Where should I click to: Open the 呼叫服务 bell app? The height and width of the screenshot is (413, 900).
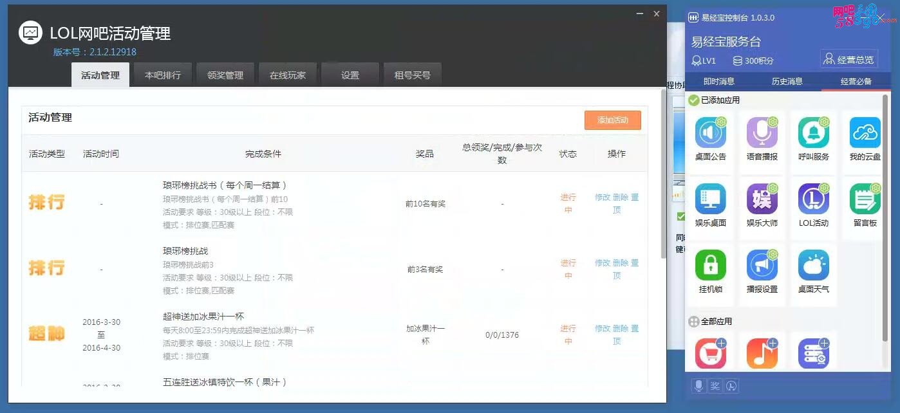click(x=814, y=133)
